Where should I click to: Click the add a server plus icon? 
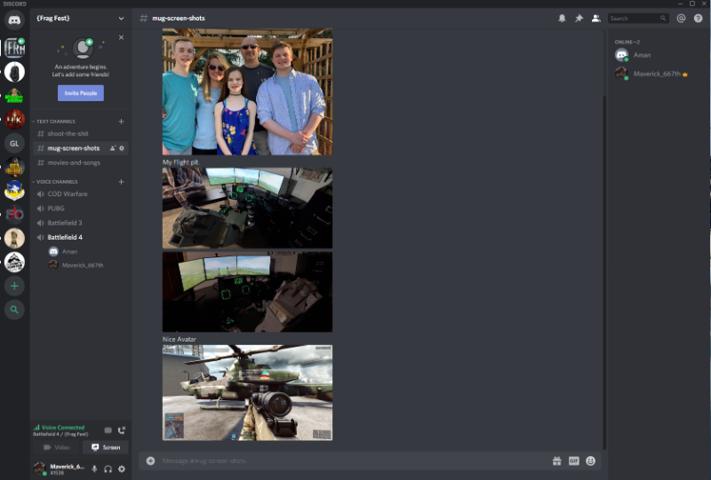point(14,287)
